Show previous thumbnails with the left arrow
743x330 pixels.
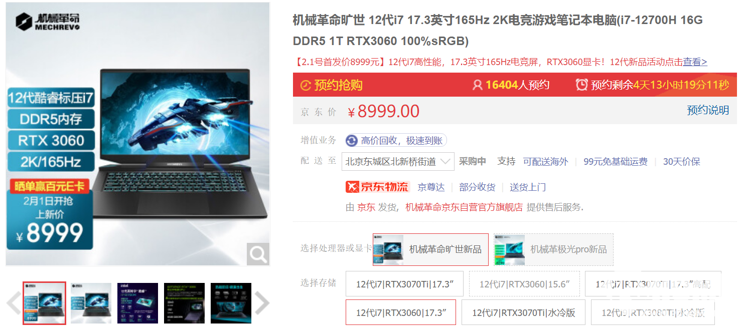coord(13,302)
